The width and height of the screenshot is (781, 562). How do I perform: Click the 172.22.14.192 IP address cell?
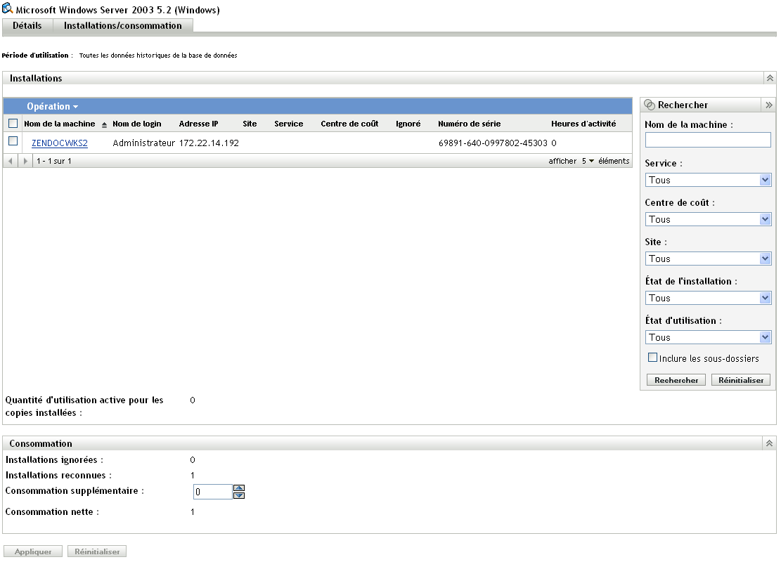point(209,143)
